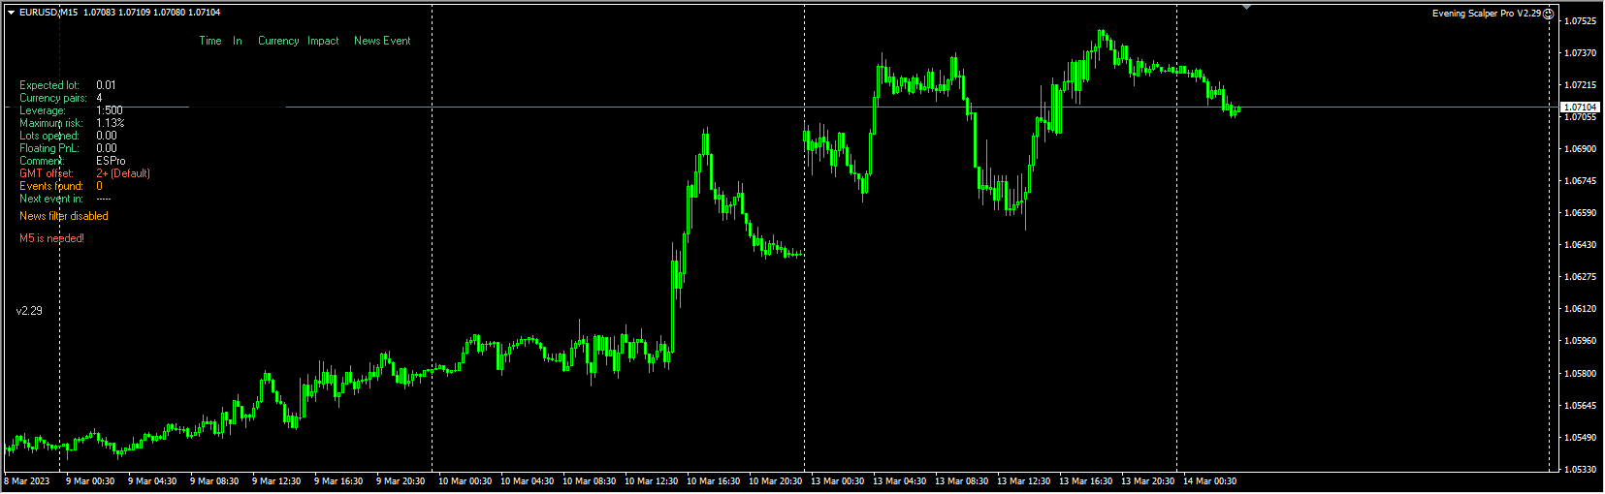This screenshot has height=494, width=1605.
Task: Click the 2+ (Default) GMT offset value
Action: pos(123,173)
